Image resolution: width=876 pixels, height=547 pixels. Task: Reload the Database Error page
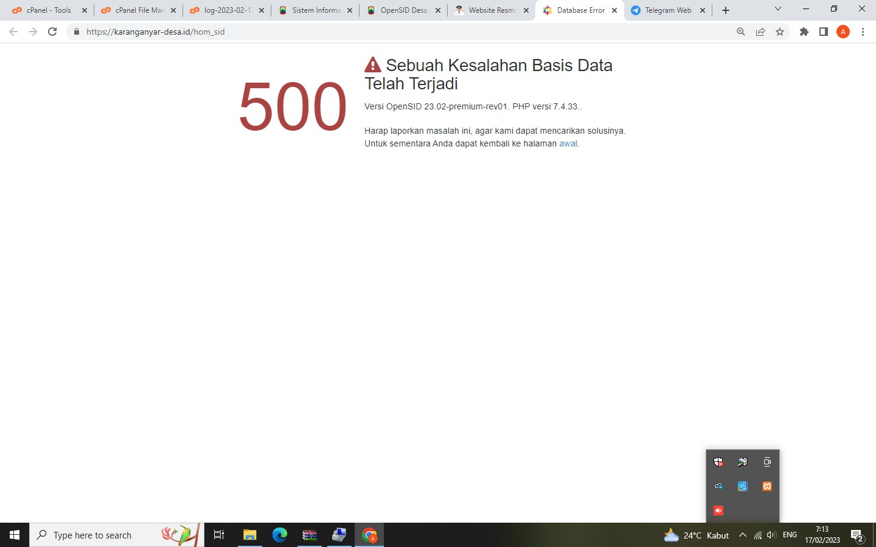pyautogui.click(x=52, y=31)
